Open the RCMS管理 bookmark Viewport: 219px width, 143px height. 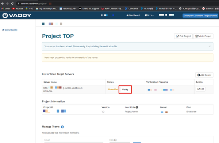[x=147, y=9]
